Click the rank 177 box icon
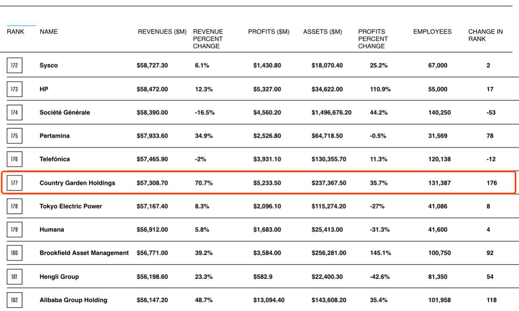Viewport: 519px width, 311px height. pyautogui.click(x=14, y=183)
